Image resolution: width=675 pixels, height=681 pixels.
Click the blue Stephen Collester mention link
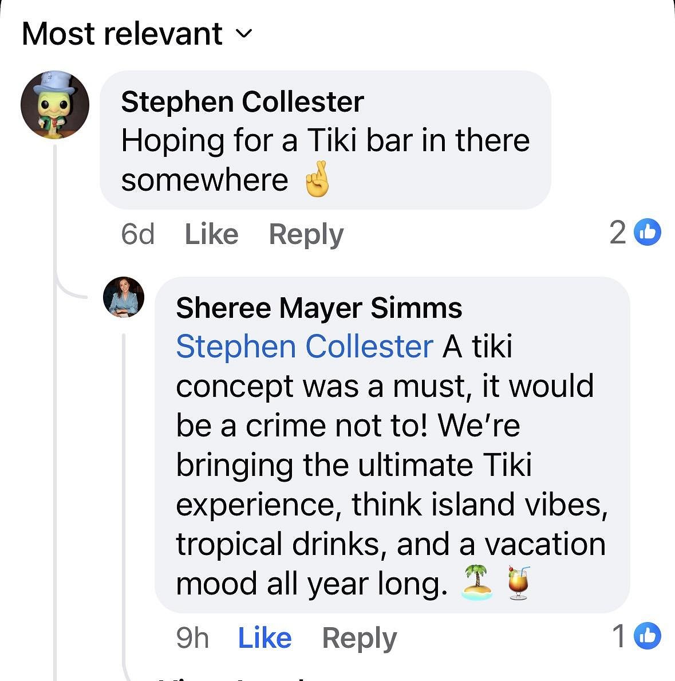pos(304,347)
